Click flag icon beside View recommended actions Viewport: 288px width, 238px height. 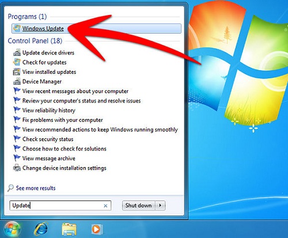point(17,129)
